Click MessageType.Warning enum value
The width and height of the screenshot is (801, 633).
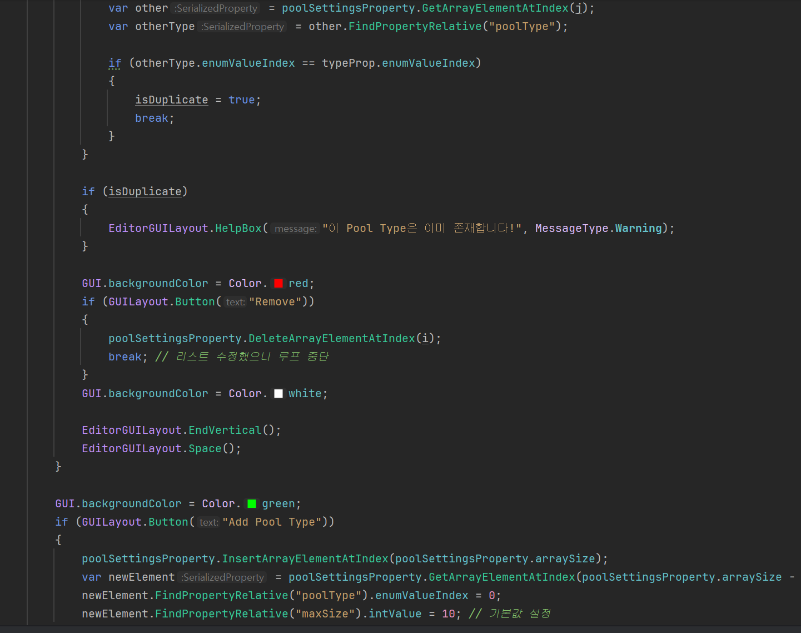click(x=599, y=229)
